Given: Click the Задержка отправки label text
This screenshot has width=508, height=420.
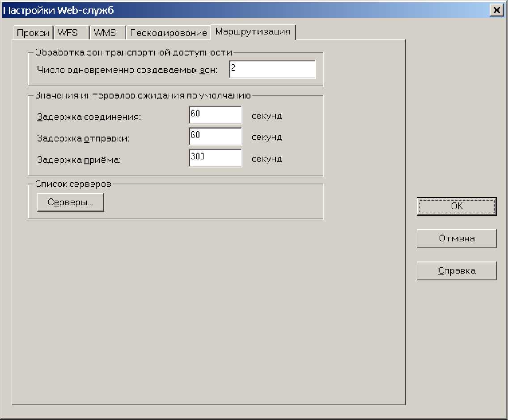Looking at the screenshot, I should pos(83,138).
